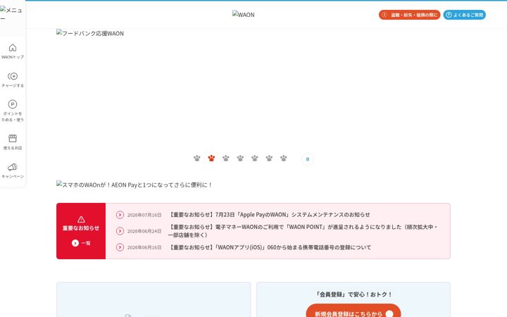Click the date 2026年06月24日
Image resolution: width=507 pixels, height=317 pixels.
click(144, 231)
